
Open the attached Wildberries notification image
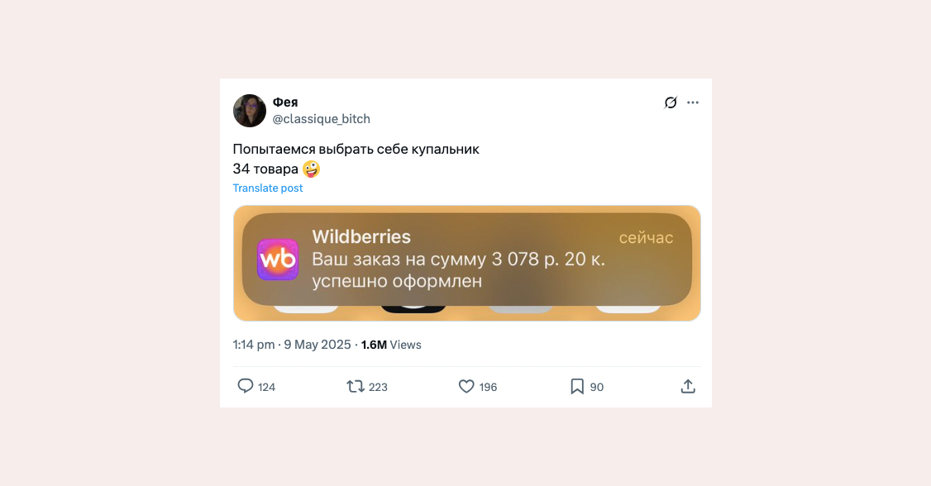466,264
